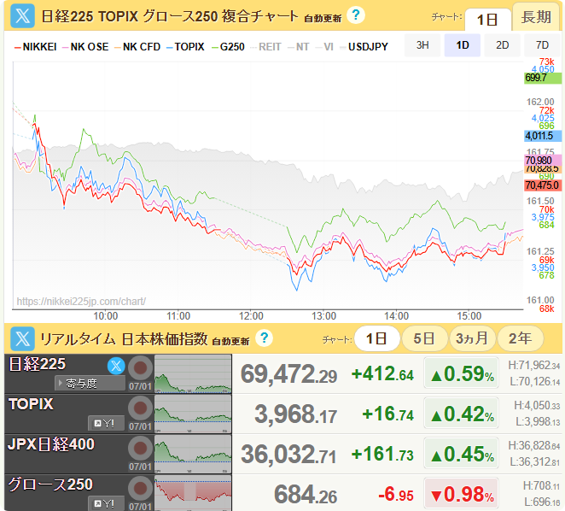Click the record circle icon in TOPIX row
Screen dimensions: 565x511
(x=140, y=408)
